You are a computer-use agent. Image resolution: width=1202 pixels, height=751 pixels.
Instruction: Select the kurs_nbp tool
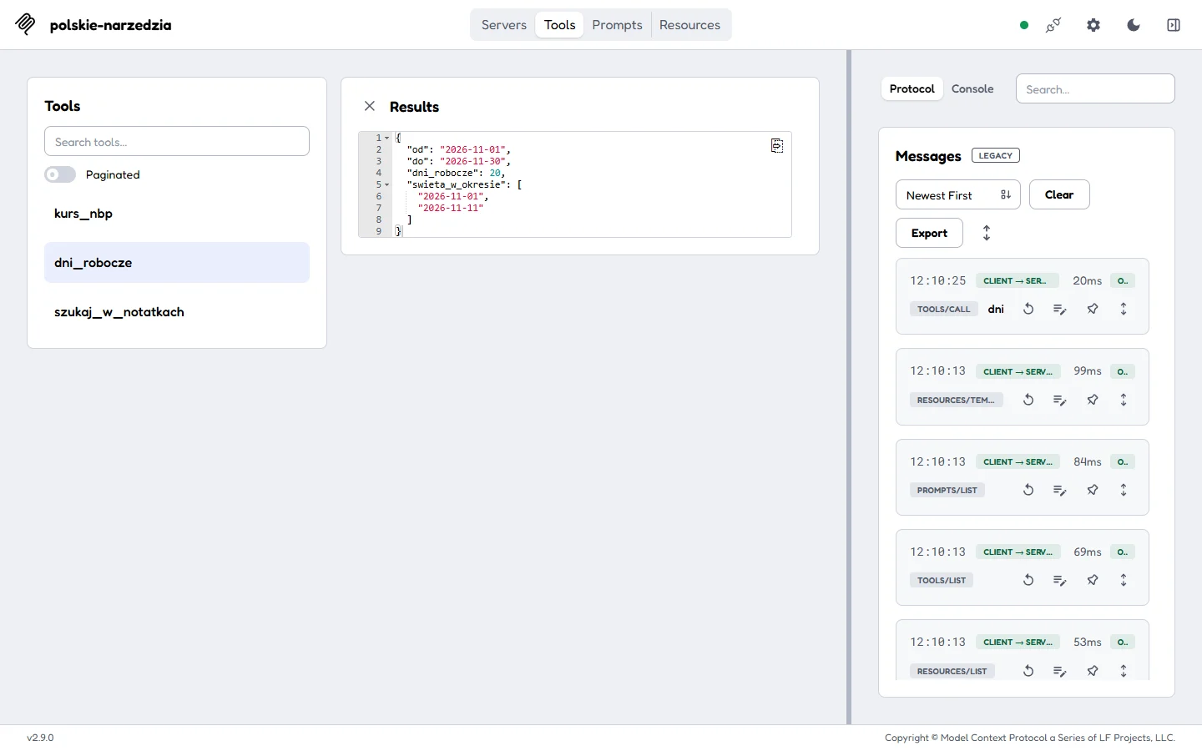pos(177,214)
